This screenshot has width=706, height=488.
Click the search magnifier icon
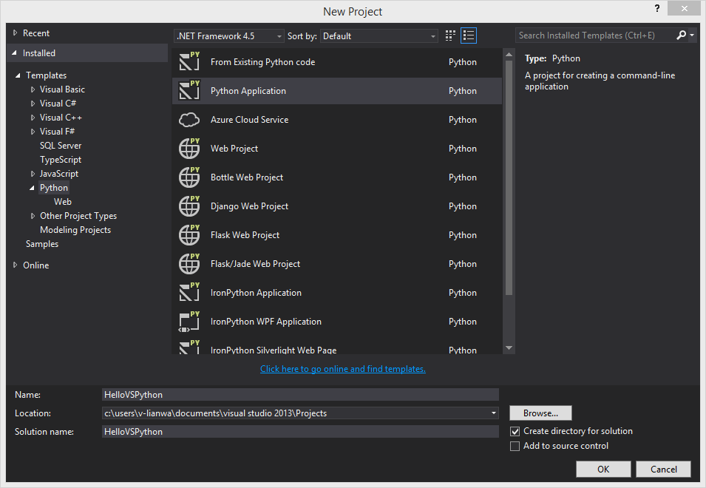(682, 35)
